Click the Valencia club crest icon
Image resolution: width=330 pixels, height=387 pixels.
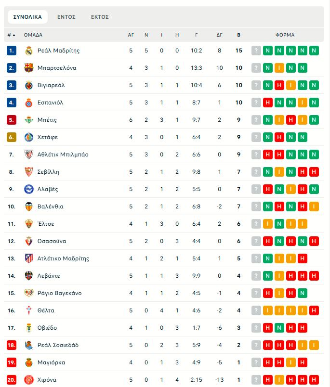[28, 206]
